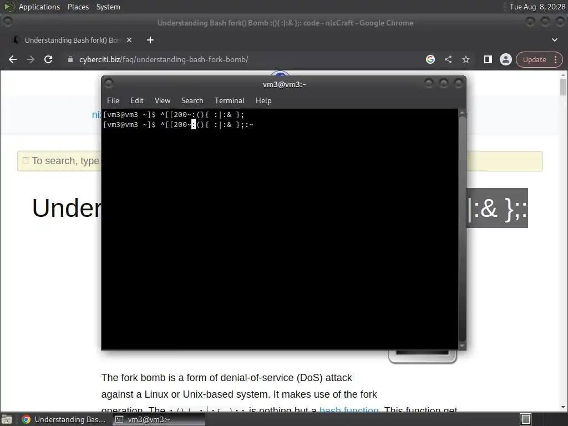Open Chrome profile avatar

click(x=506, y=59)
